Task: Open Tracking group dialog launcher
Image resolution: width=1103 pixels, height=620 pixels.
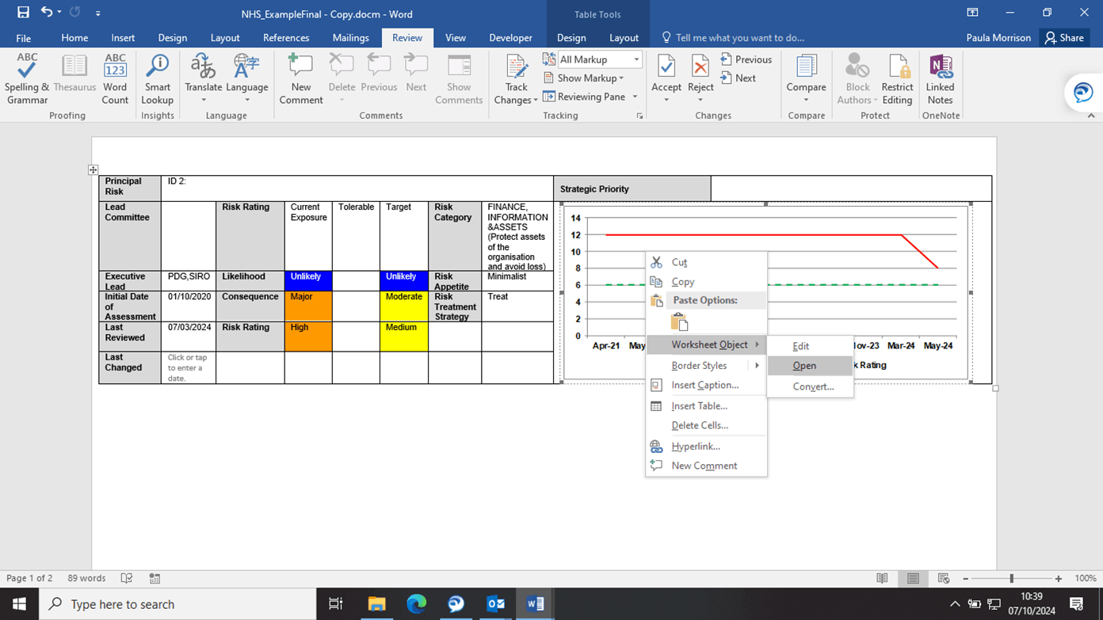Action: (639, 116)
